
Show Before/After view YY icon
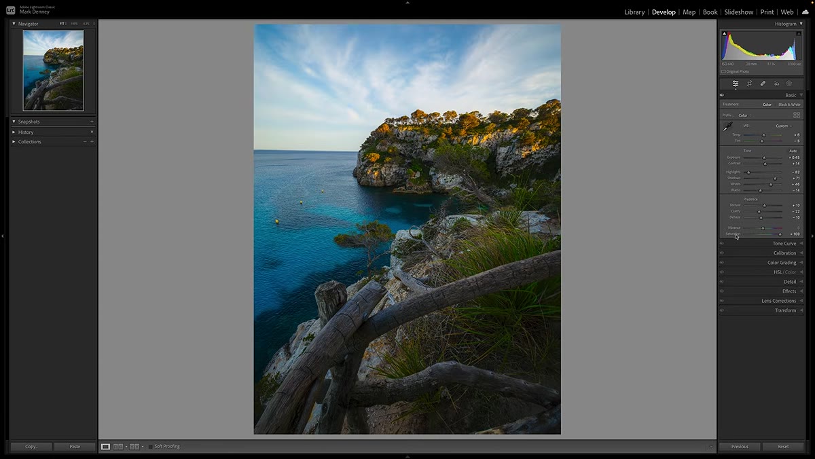[134, 447]
